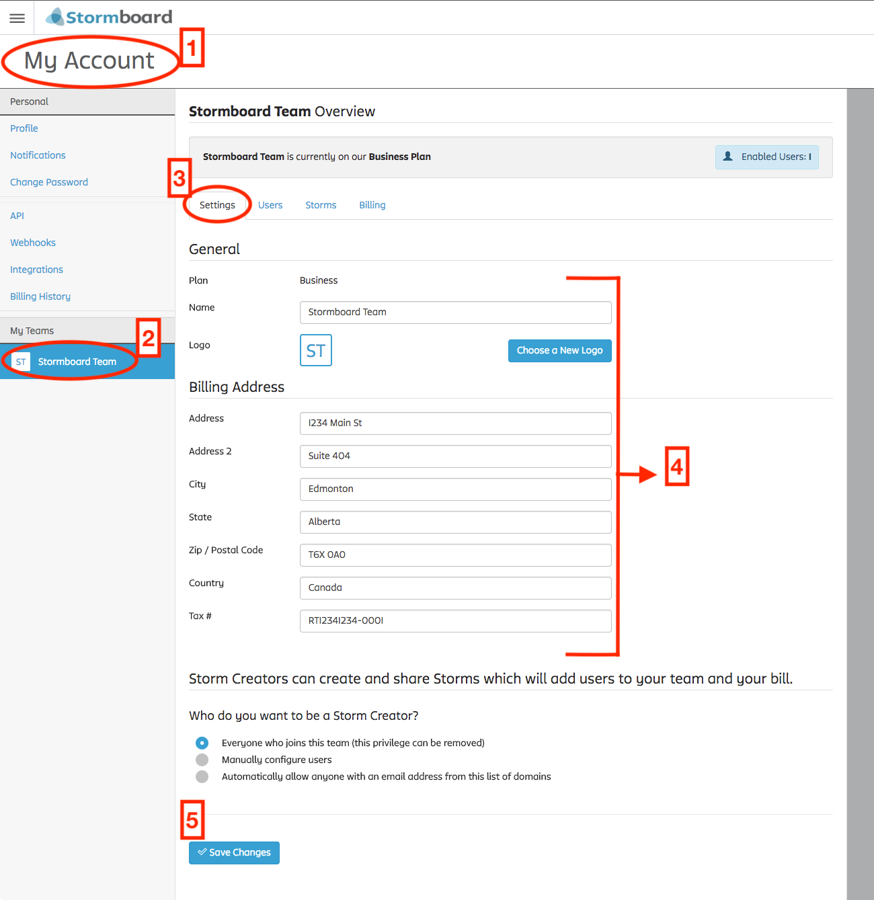This screenshot has width=874, height=900.
Task: Click the Billing Address heading
Action: click(x=237, y=387)
